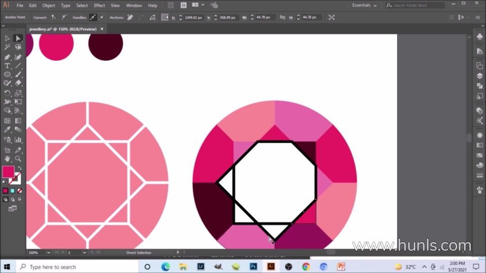Swap fill and stroke colors

[20, 168]
